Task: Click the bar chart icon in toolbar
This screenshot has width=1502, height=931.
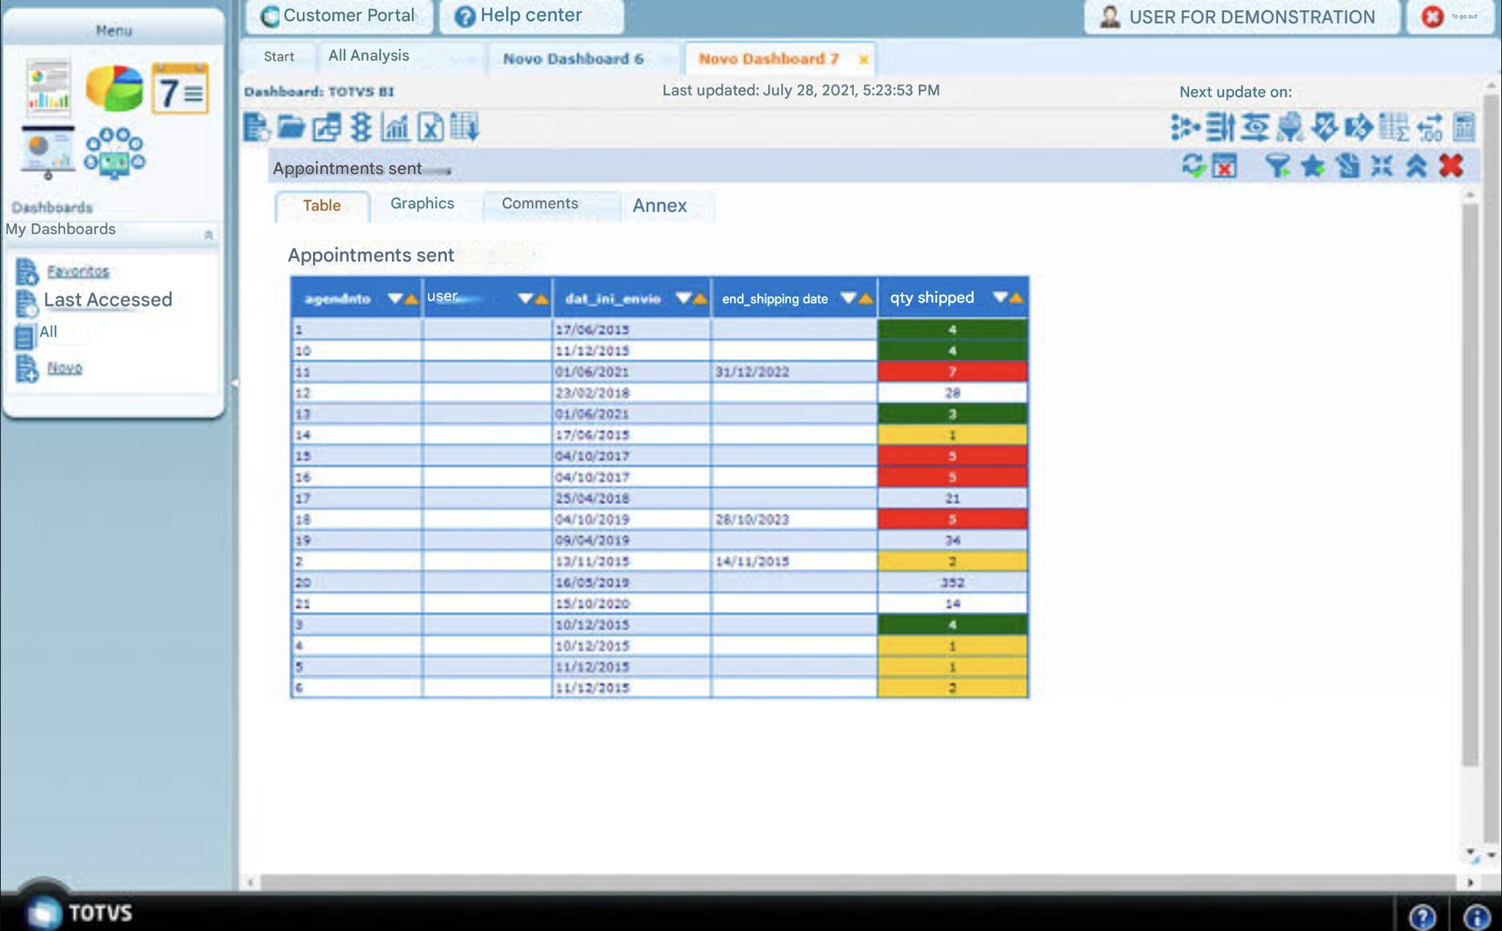Action: (x=395, y=127)
